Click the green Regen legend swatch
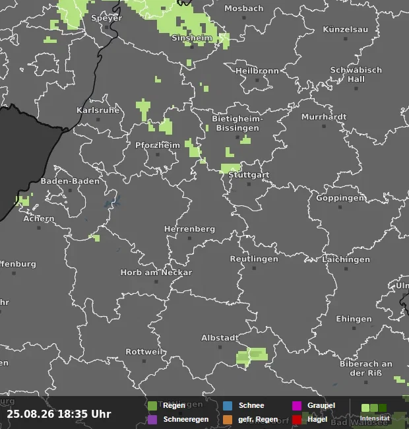The height and width of the screenshot is (429, 409). coord(152,406)
